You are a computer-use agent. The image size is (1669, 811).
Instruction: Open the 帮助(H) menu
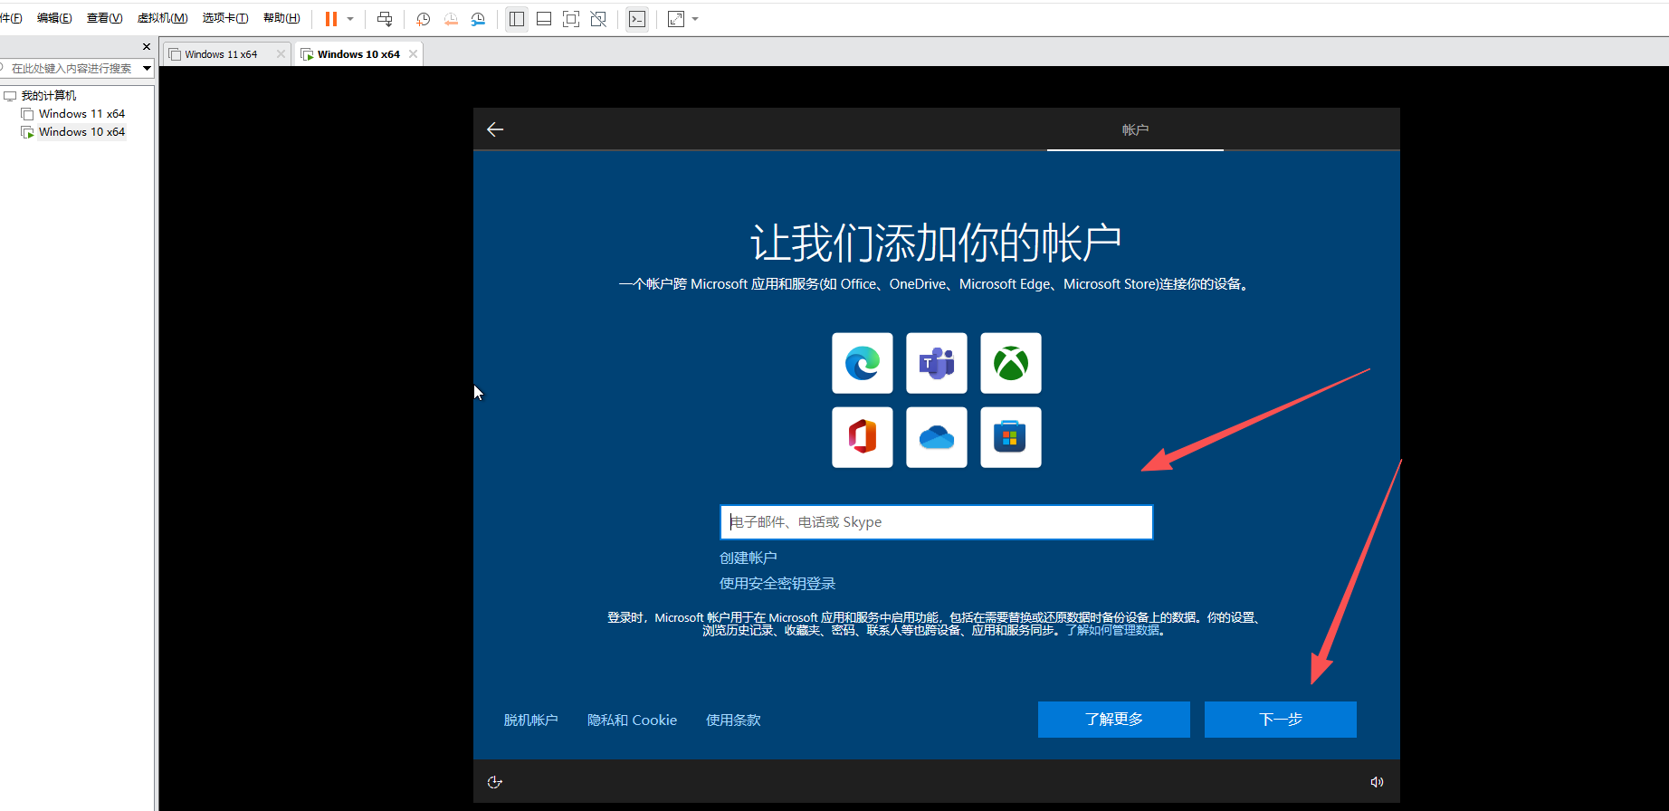pyautogui.click(x=281, y=18)
